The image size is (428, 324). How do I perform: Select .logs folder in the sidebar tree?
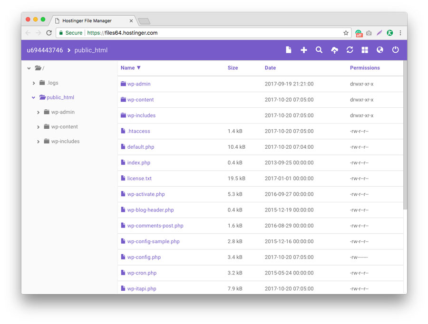(x=52, y=83)
